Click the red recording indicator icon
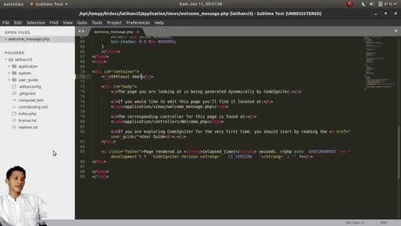Viewport: 401px width, 226px height. click(x=350, y=4)
